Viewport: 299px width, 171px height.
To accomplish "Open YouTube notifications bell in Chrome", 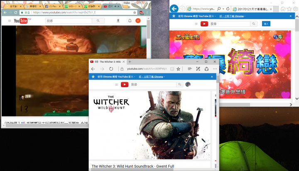I will pos(130,21).
